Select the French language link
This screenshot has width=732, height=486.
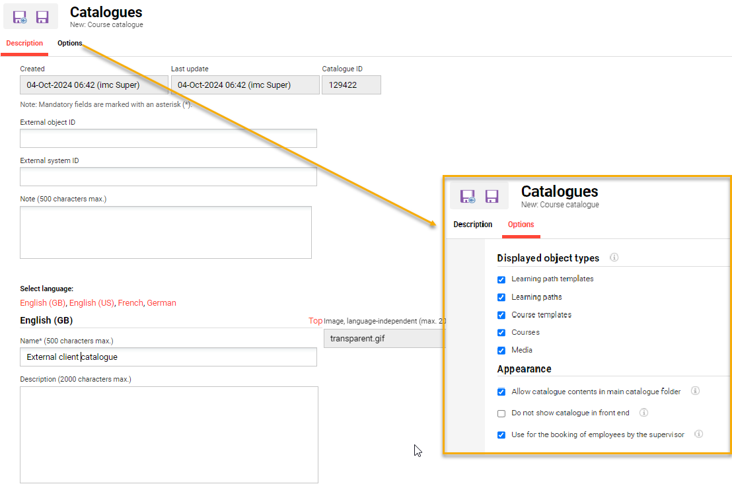[130, 303]
